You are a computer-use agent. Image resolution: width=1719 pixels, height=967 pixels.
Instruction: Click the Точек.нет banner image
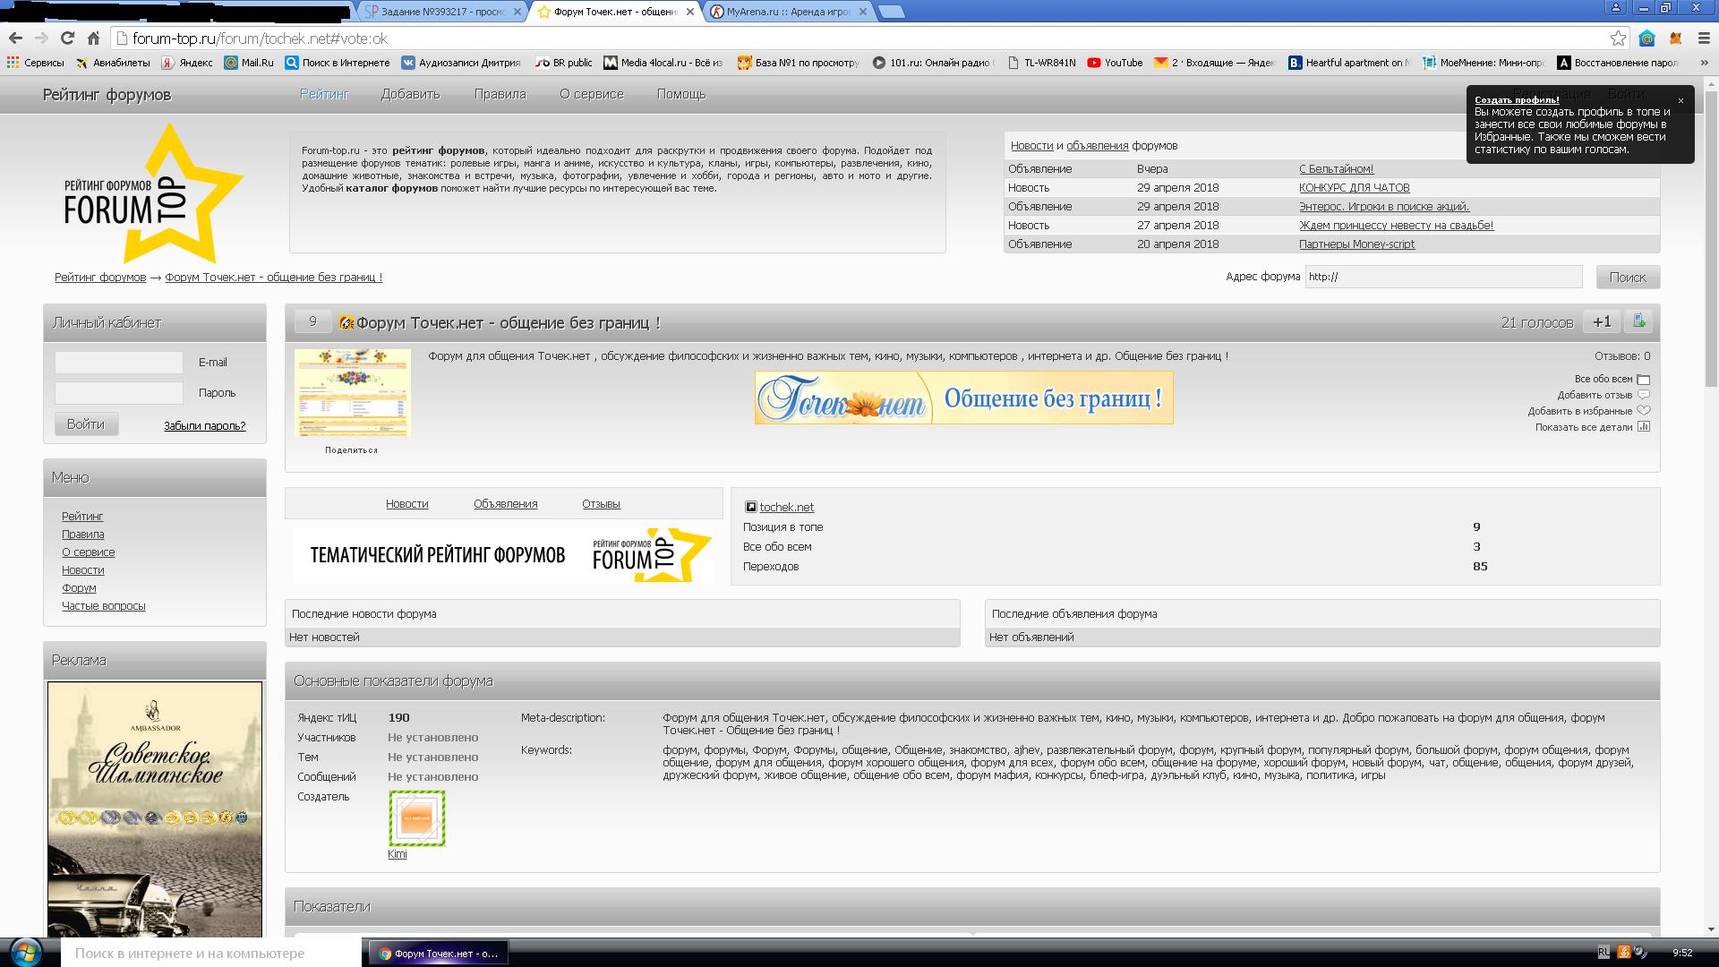pos(963,398)
